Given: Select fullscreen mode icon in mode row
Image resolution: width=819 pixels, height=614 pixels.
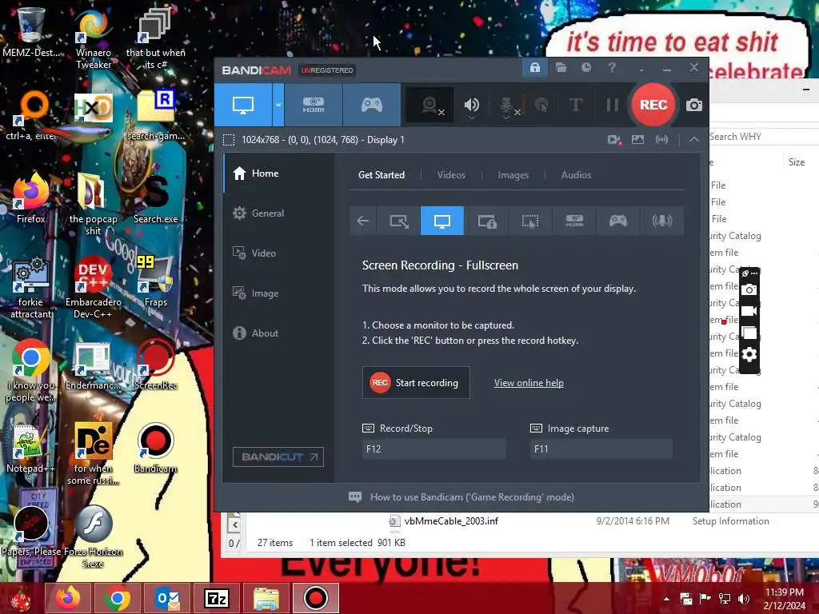Looking at the screenshot, I should pyautogui.click(x=441, y=221).
